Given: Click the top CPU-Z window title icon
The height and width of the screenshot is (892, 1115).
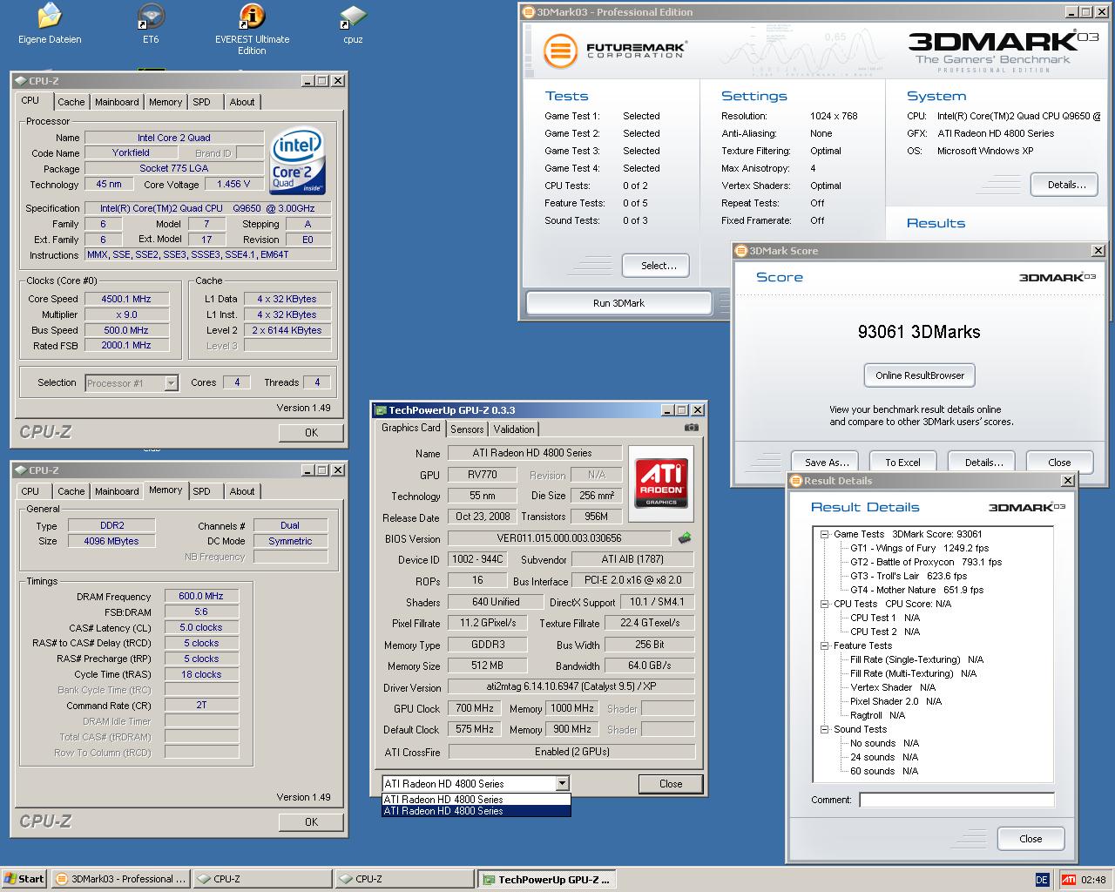Looking at the screenshot, I should [20, 81].
